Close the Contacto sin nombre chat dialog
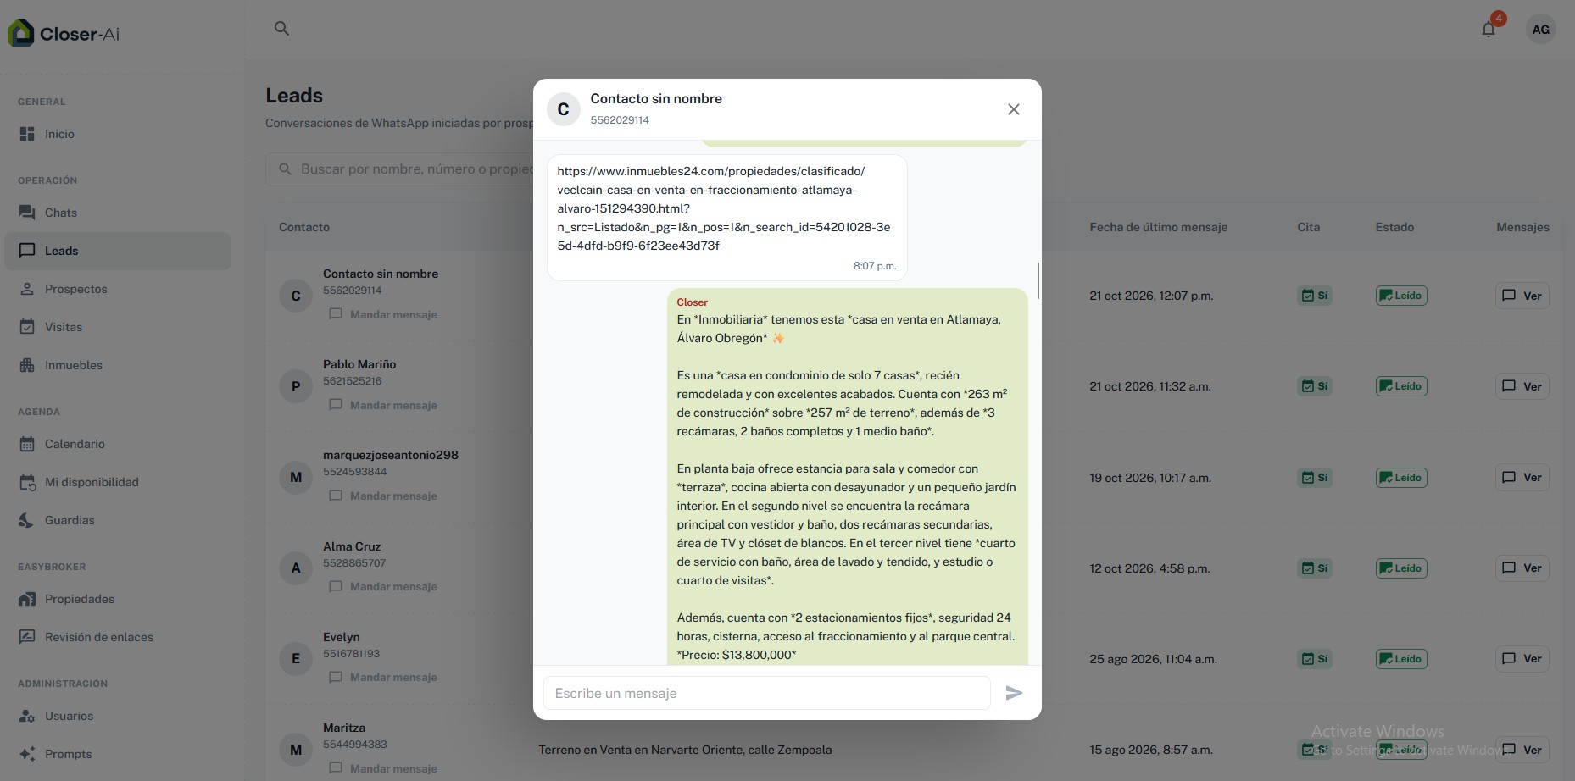Image resolution: width=1575 pixels, height=781 pixels. [x=1014, y=109]
